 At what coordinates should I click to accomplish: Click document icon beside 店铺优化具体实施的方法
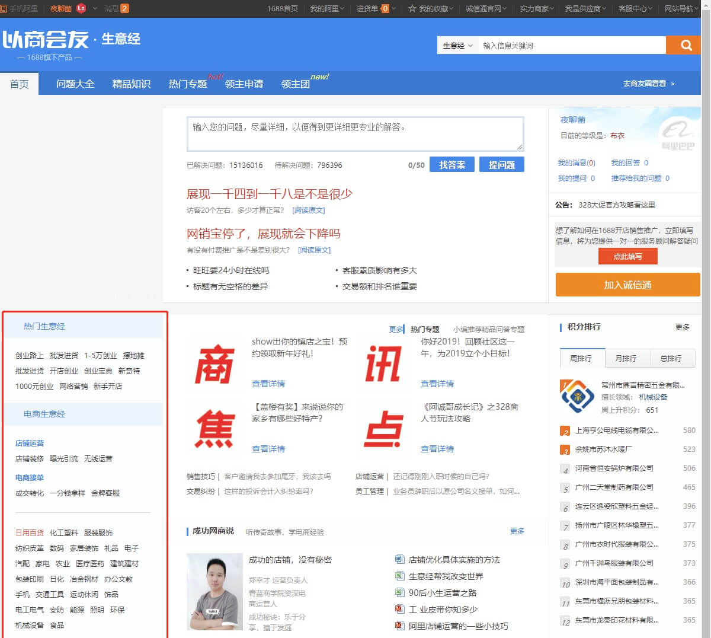tap(399, 559)
